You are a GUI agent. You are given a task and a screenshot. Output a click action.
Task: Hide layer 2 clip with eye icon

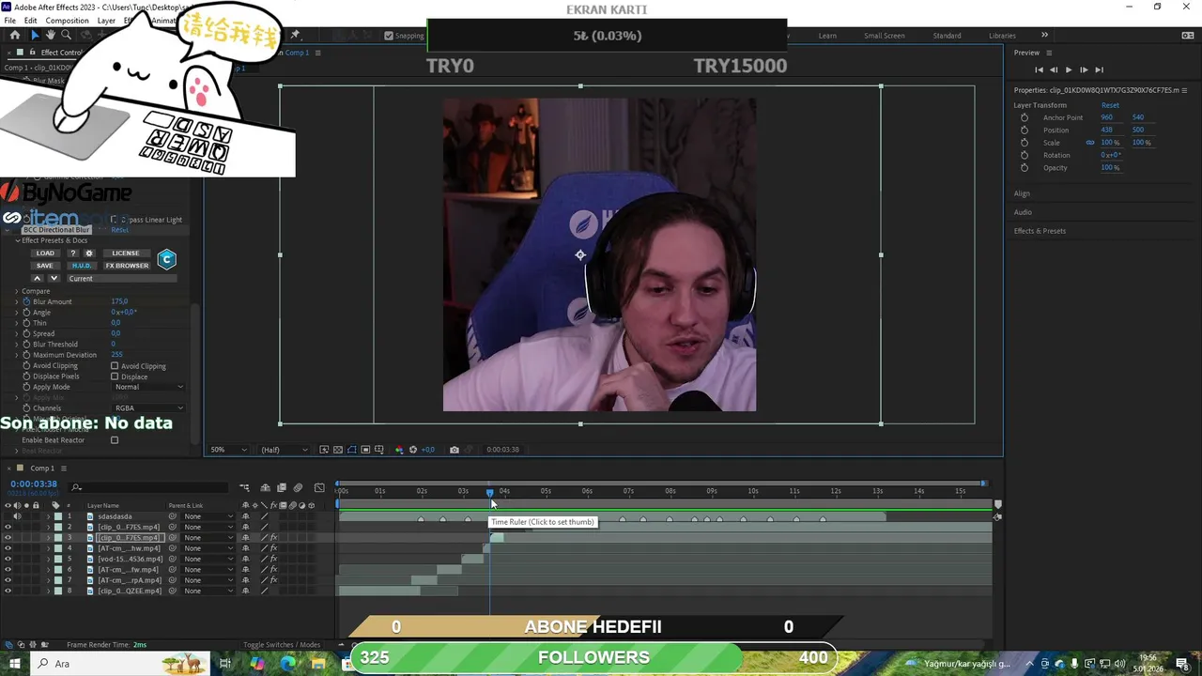[8, 528]
